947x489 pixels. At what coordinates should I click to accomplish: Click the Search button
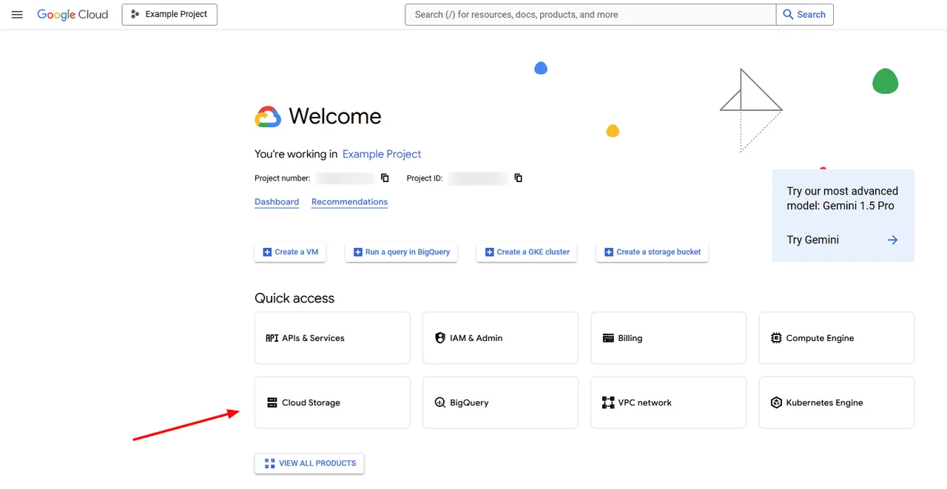click(x=805, y=15)
